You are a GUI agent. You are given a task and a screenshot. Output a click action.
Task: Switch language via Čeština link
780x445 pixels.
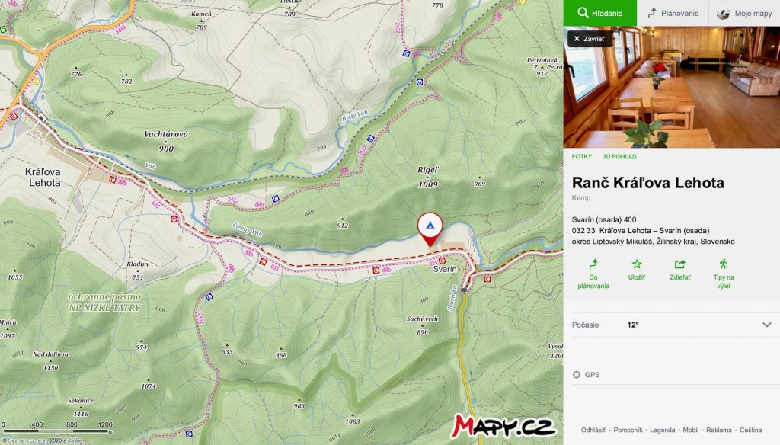click(750, 430)
